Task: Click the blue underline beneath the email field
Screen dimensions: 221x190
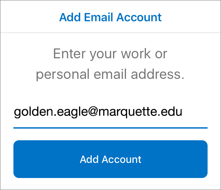Action: 110,128
